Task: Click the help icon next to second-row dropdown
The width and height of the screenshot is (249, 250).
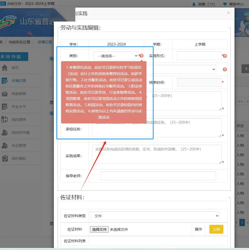Action: click(225, 69)
